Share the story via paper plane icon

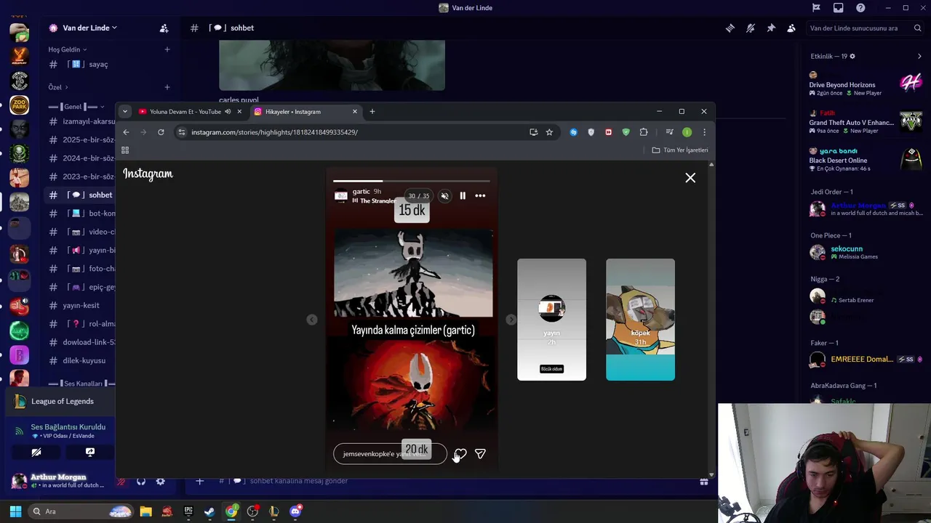pos(480,454)
